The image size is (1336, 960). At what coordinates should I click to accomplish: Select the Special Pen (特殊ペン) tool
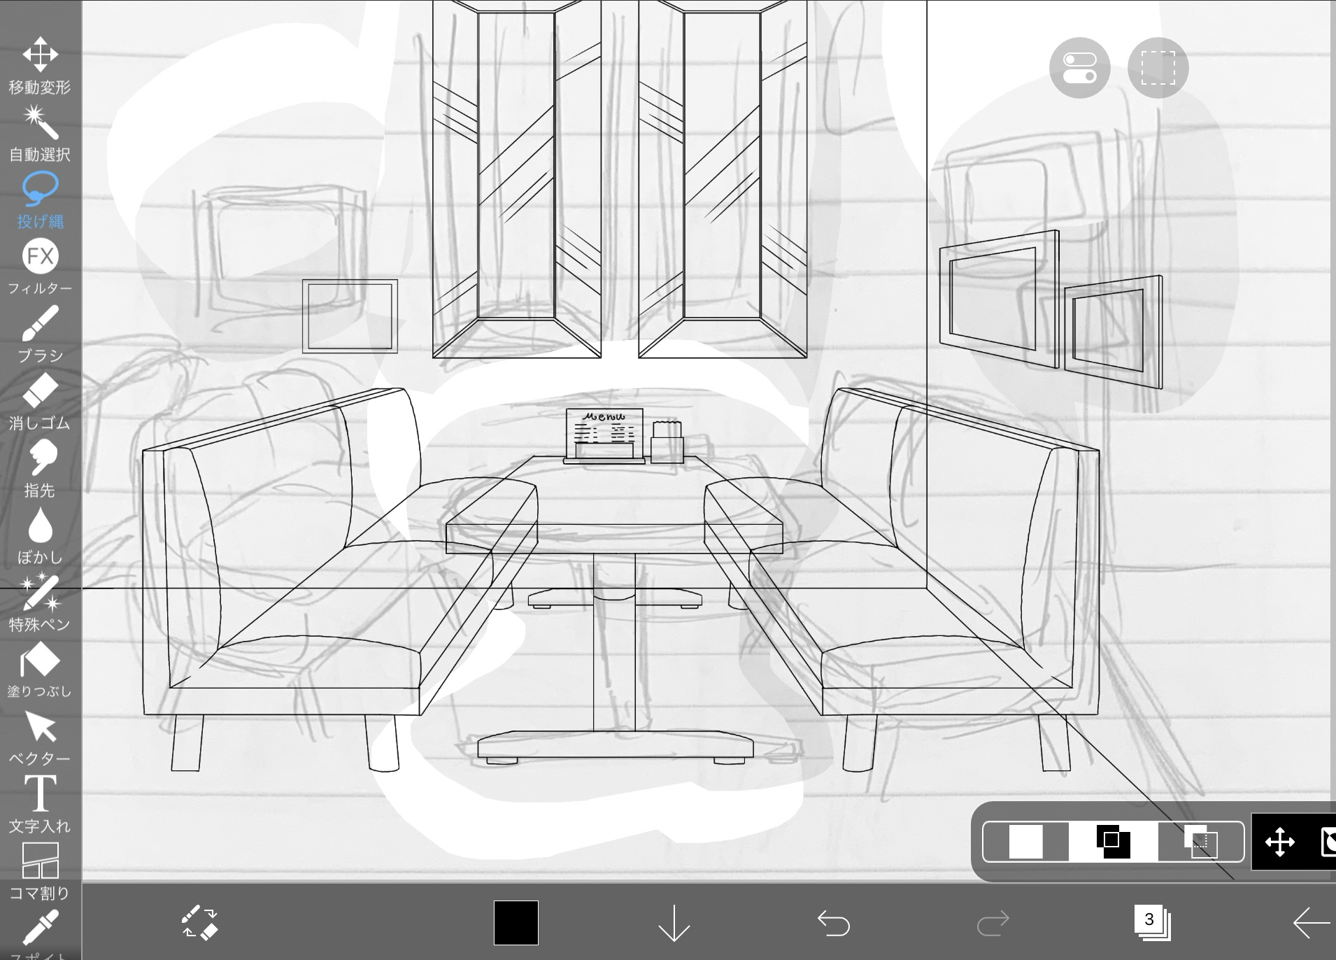click(x=40, y=603)
